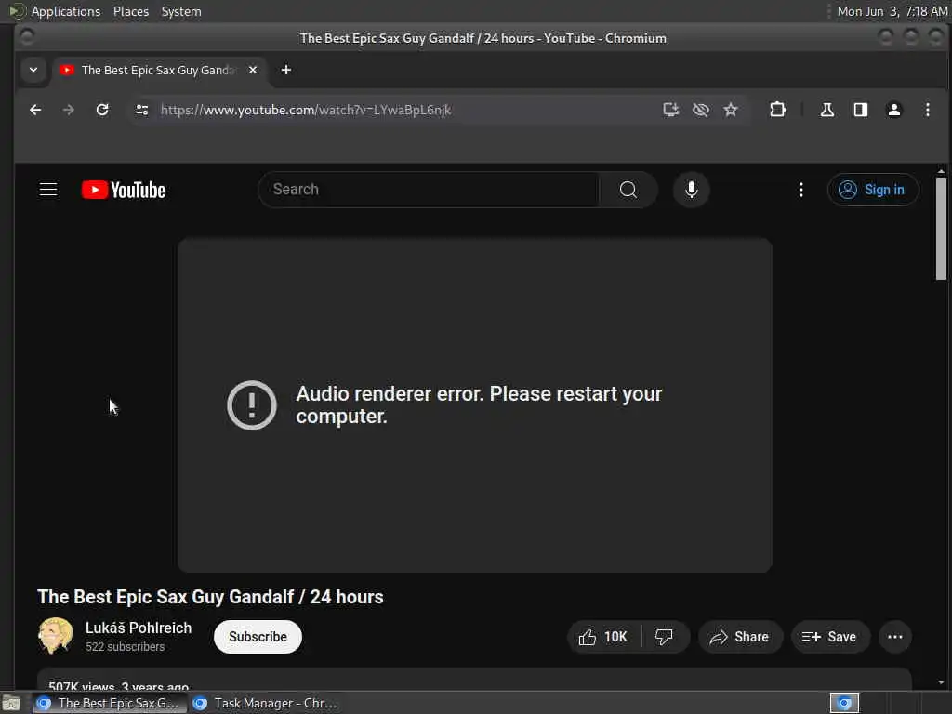Click the audio renderer error message
Screen dimensions: 952x714
(479, 405)
